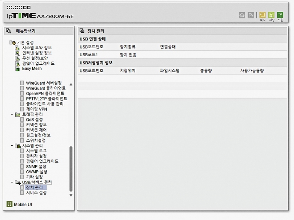This screenshot has width=294, height=220.
Task: Collapse the 시스템 관리 tree section
Action: 12,146
